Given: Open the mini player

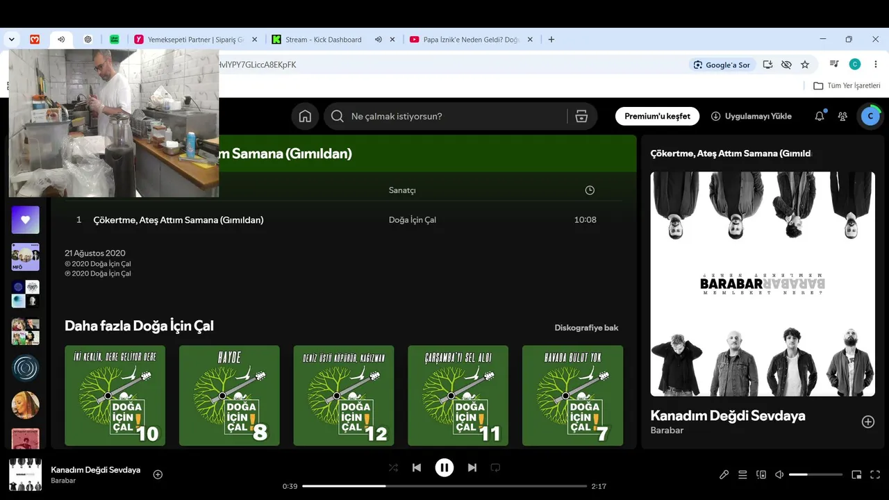Looking at the screenshot, I should pos(856,474).
